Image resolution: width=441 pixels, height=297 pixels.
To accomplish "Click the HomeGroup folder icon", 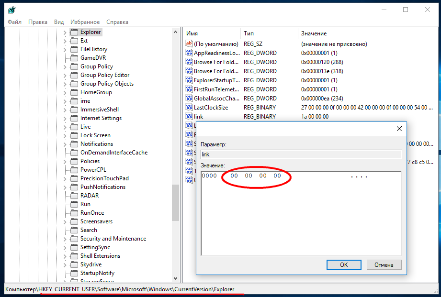I will [x=74, y=92].
